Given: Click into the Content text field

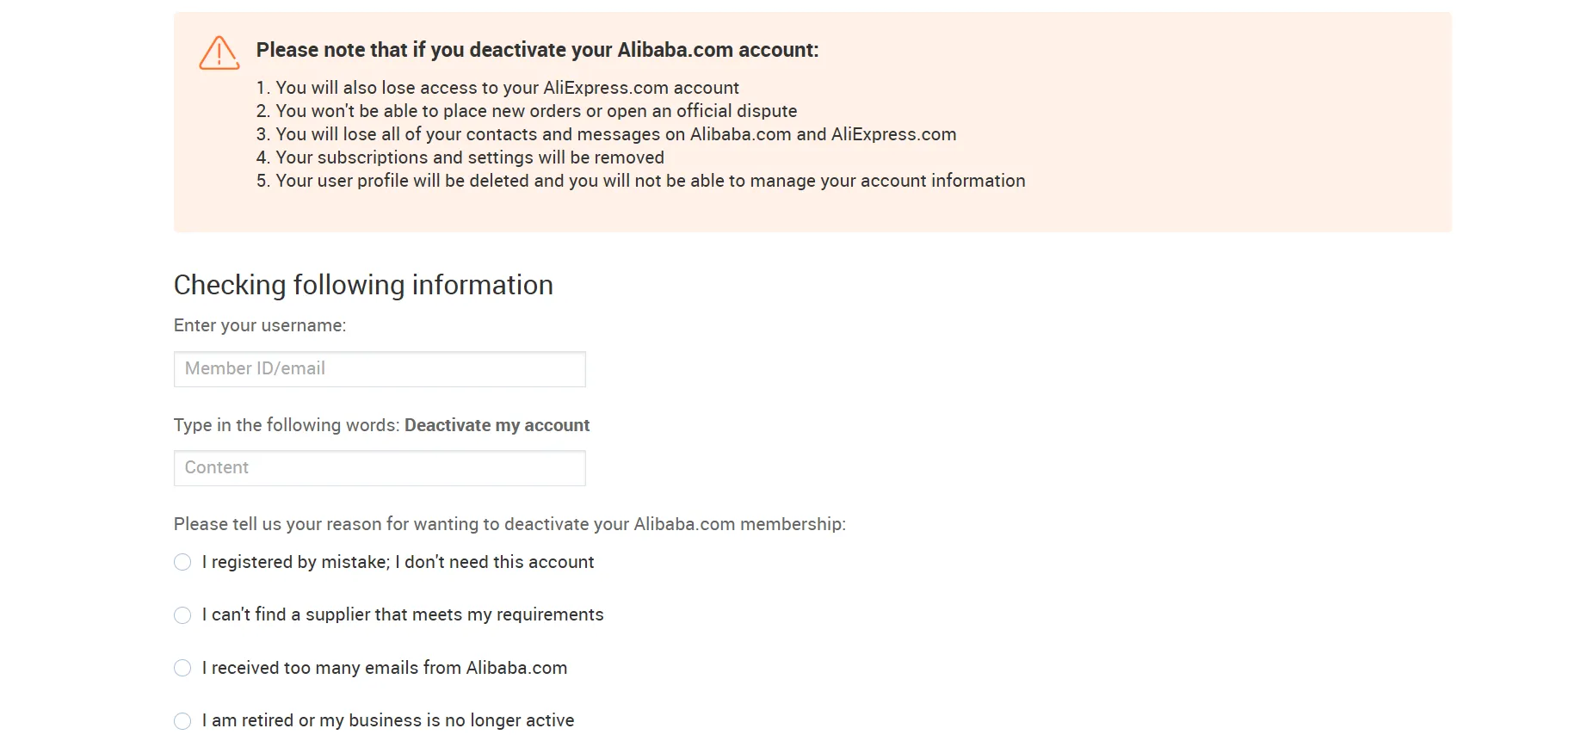Looking at the screenshot, I should coord(380,468).
